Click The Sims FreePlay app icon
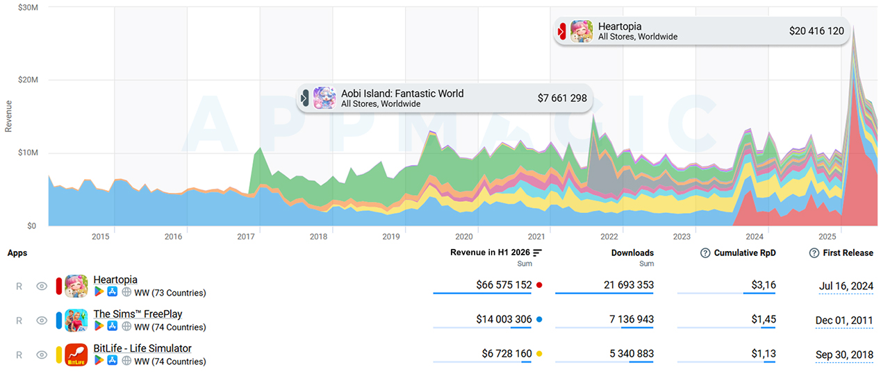 [76, 321]
